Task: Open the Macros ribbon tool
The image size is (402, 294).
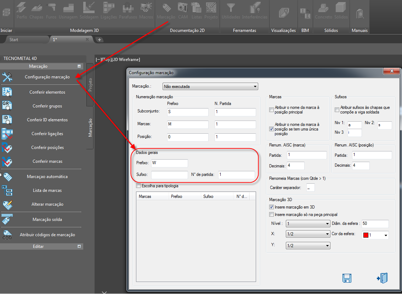Action: point(146,11)
